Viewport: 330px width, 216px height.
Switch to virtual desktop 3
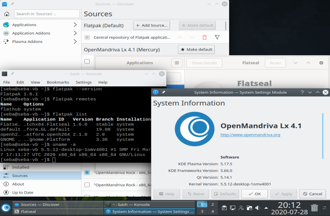(x=202, y=211)
